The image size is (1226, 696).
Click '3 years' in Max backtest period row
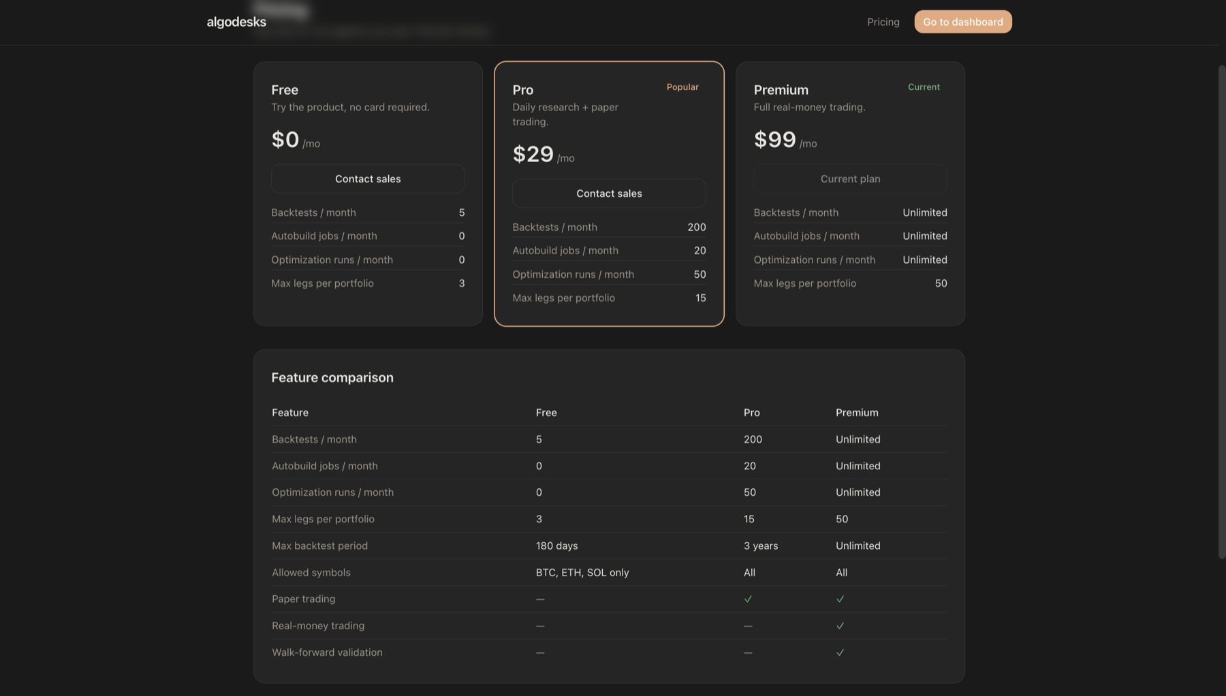pyautogui.click(x=761, y=545)
